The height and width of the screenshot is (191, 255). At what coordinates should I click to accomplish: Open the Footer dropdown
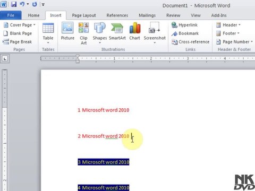[x=228, y=33]
